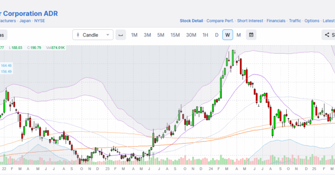Switch chart to daily D interval
Screen dimensions: 335x175
point(216,35)
